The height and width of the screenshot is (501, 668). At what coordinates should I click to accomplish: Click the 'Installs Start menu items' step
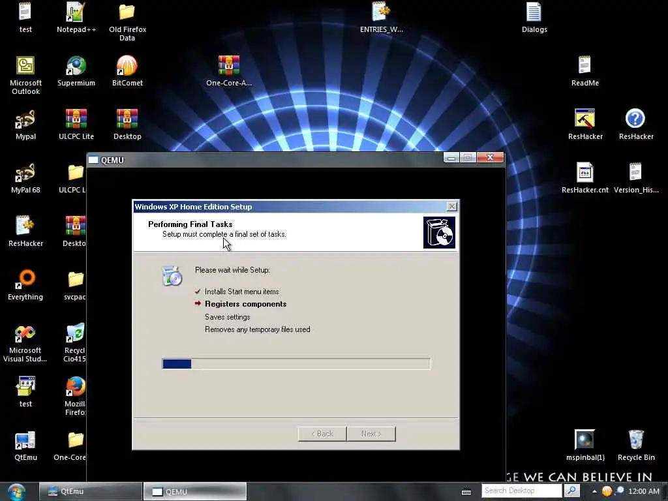(241, 292)
